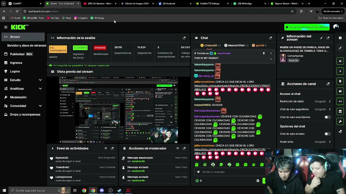The width and height of the screenshot is (346, 194).
Task: Pop out the Información de la sesión panel
Action: [x=184, y=38]
